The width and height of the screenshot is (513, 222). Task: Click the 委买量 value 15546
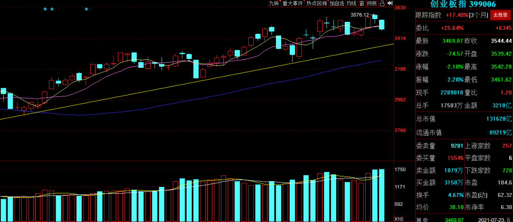(456, 158)
